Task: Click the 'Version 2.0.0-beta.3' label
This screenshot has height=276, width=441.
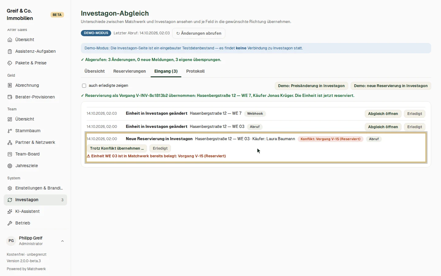Action: [x=24, y=261]
